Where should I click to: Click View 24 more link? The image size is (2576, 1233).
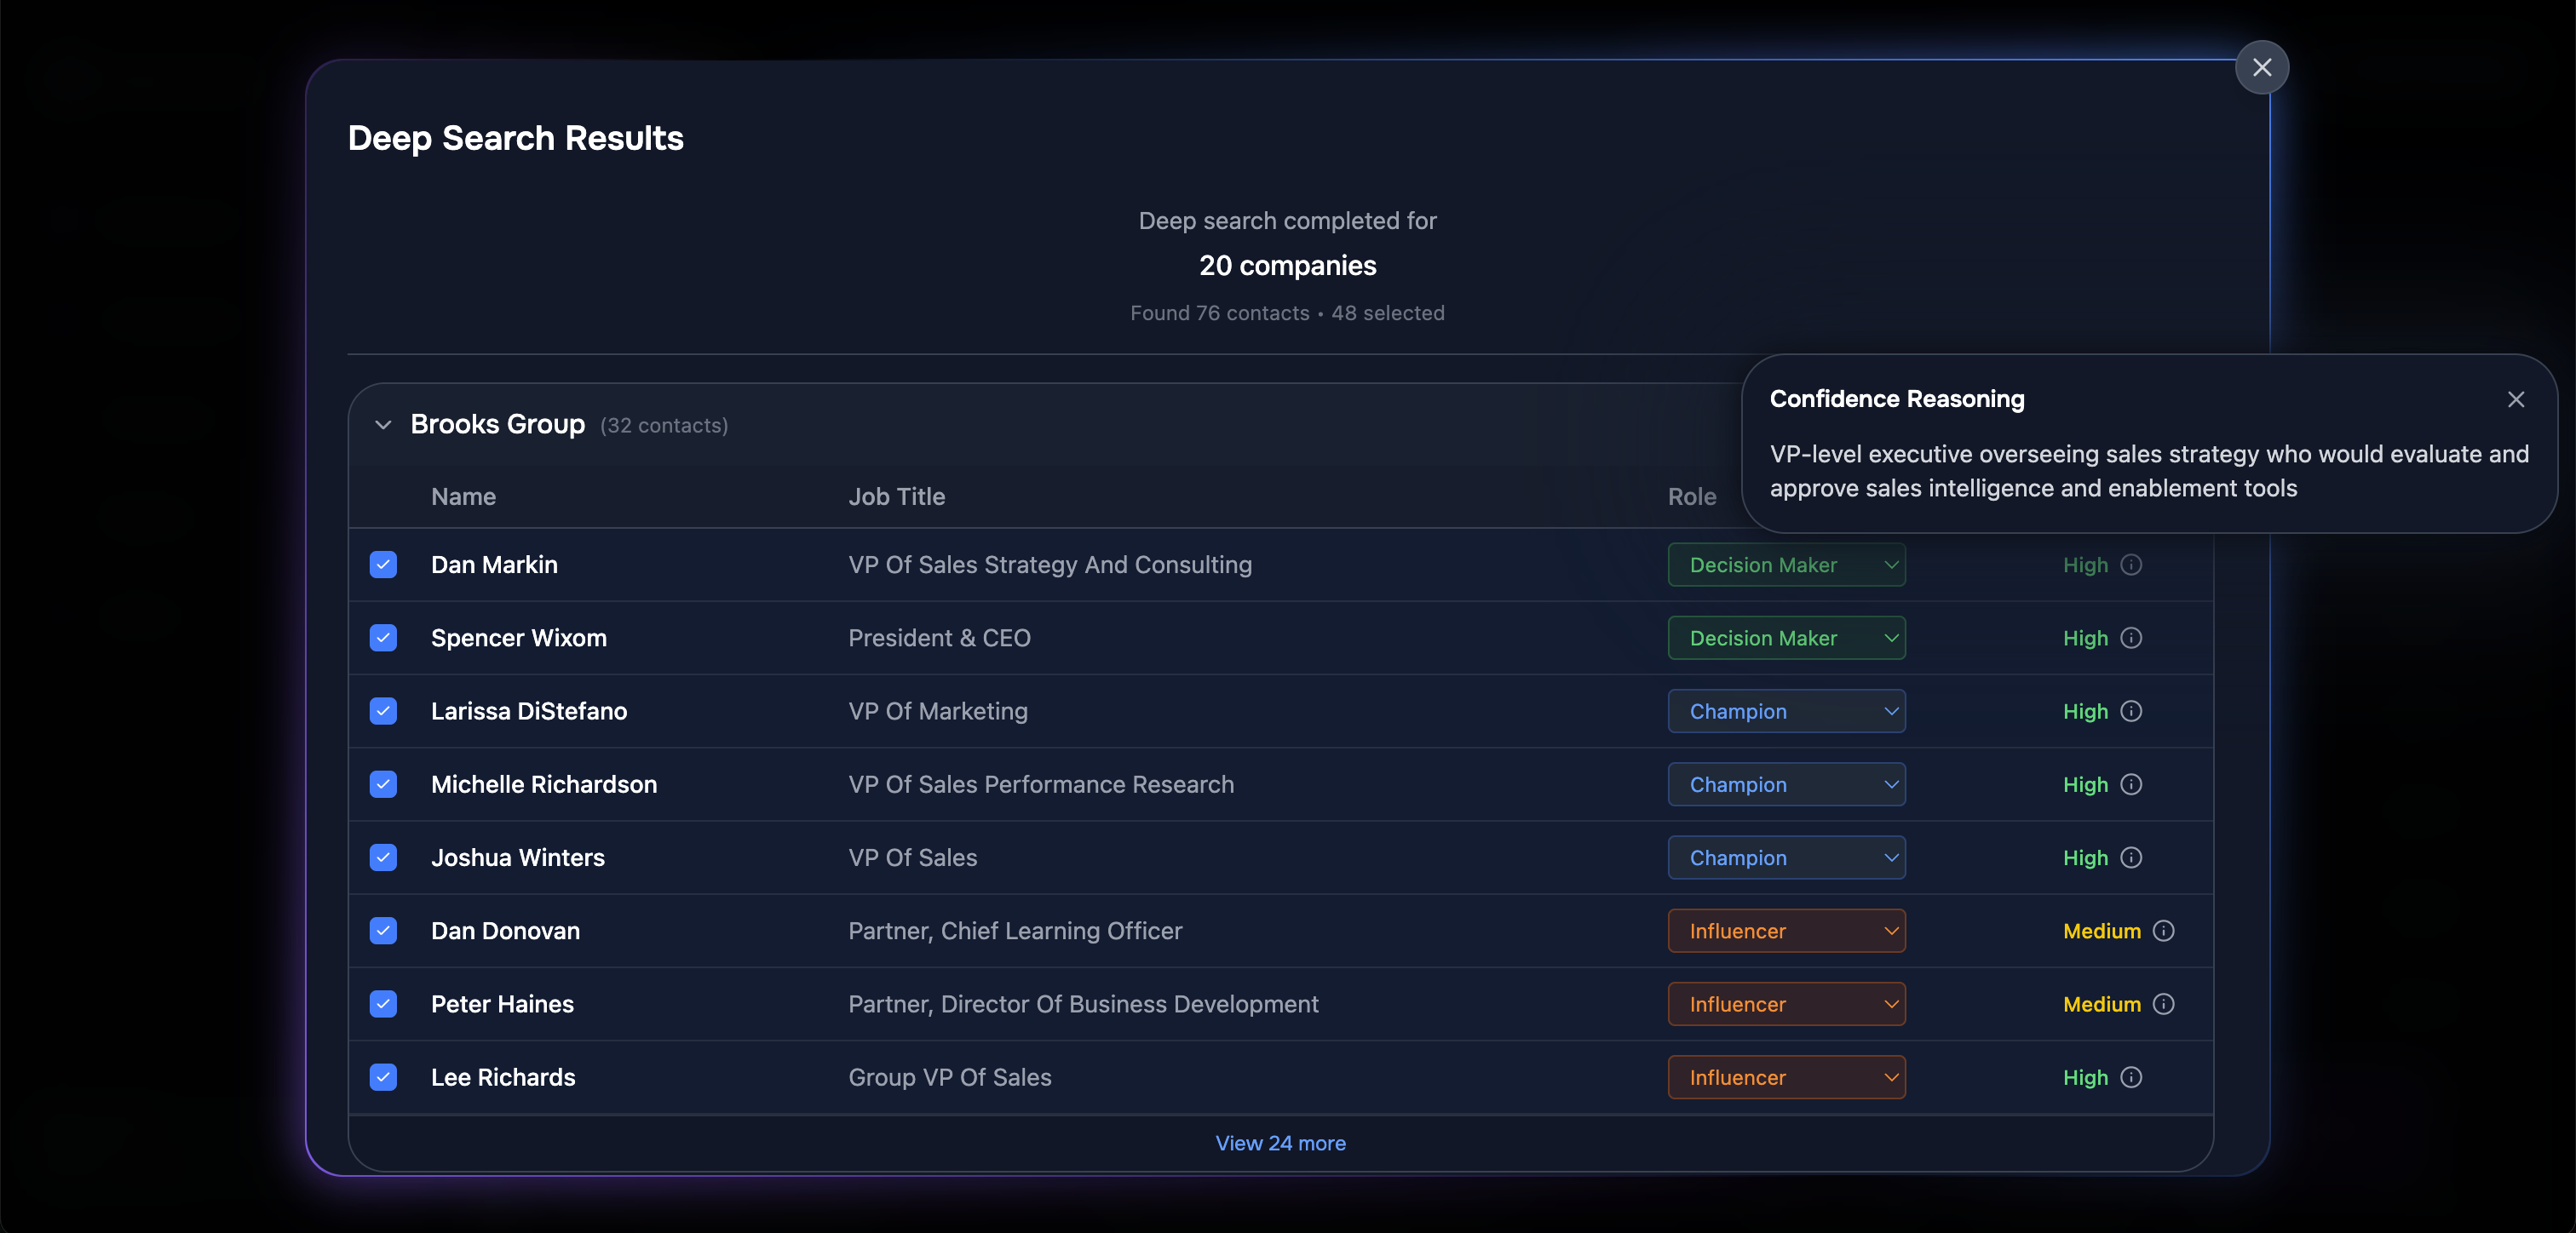coord(1280,1143)
